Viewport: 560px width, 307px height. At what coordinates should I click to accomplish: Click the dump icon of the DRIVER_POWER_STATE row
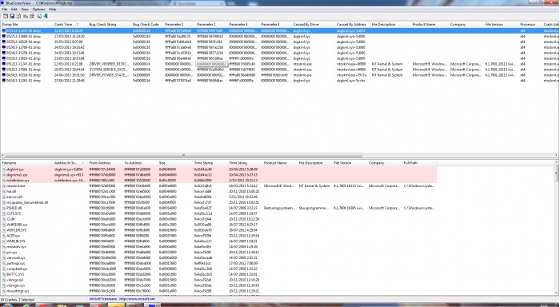pyautogui.click(x=4, y=75)
